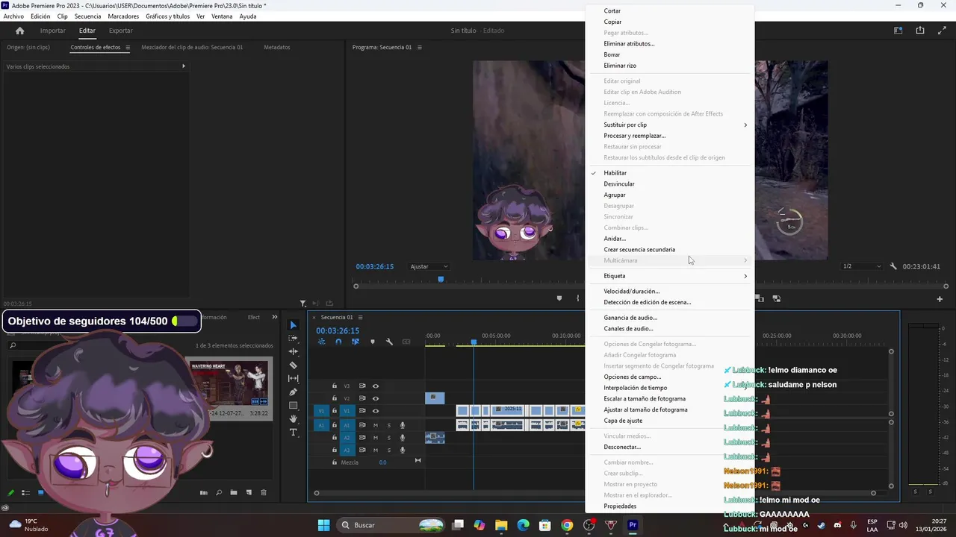Enable voice-over record on track A3

[x=403, y=450]
